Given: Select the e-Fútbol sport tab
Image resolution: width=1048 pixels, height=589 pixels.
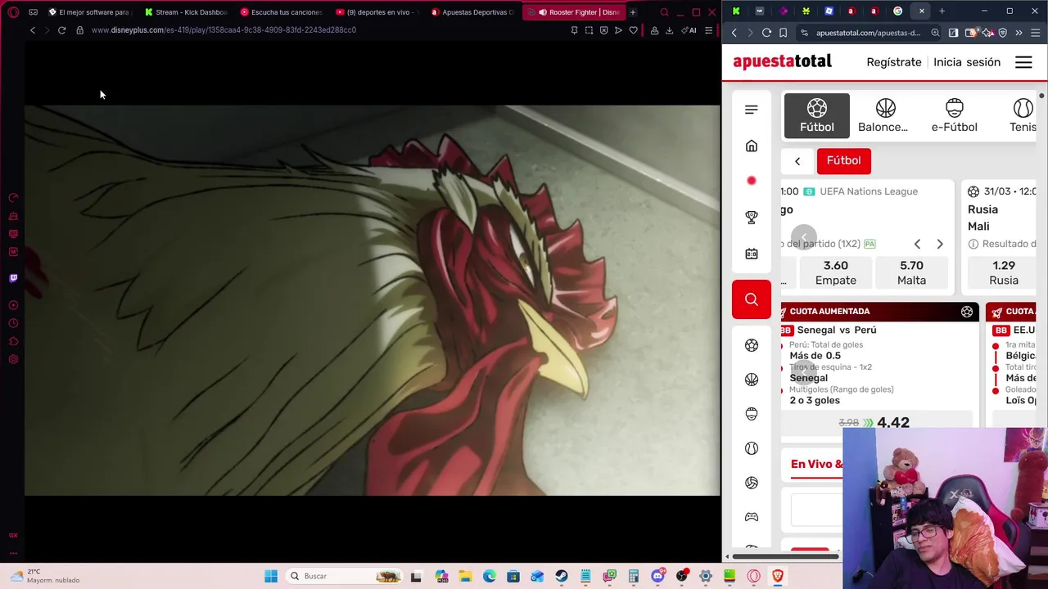Looking at the screenshot, I should tap(954, 115).
